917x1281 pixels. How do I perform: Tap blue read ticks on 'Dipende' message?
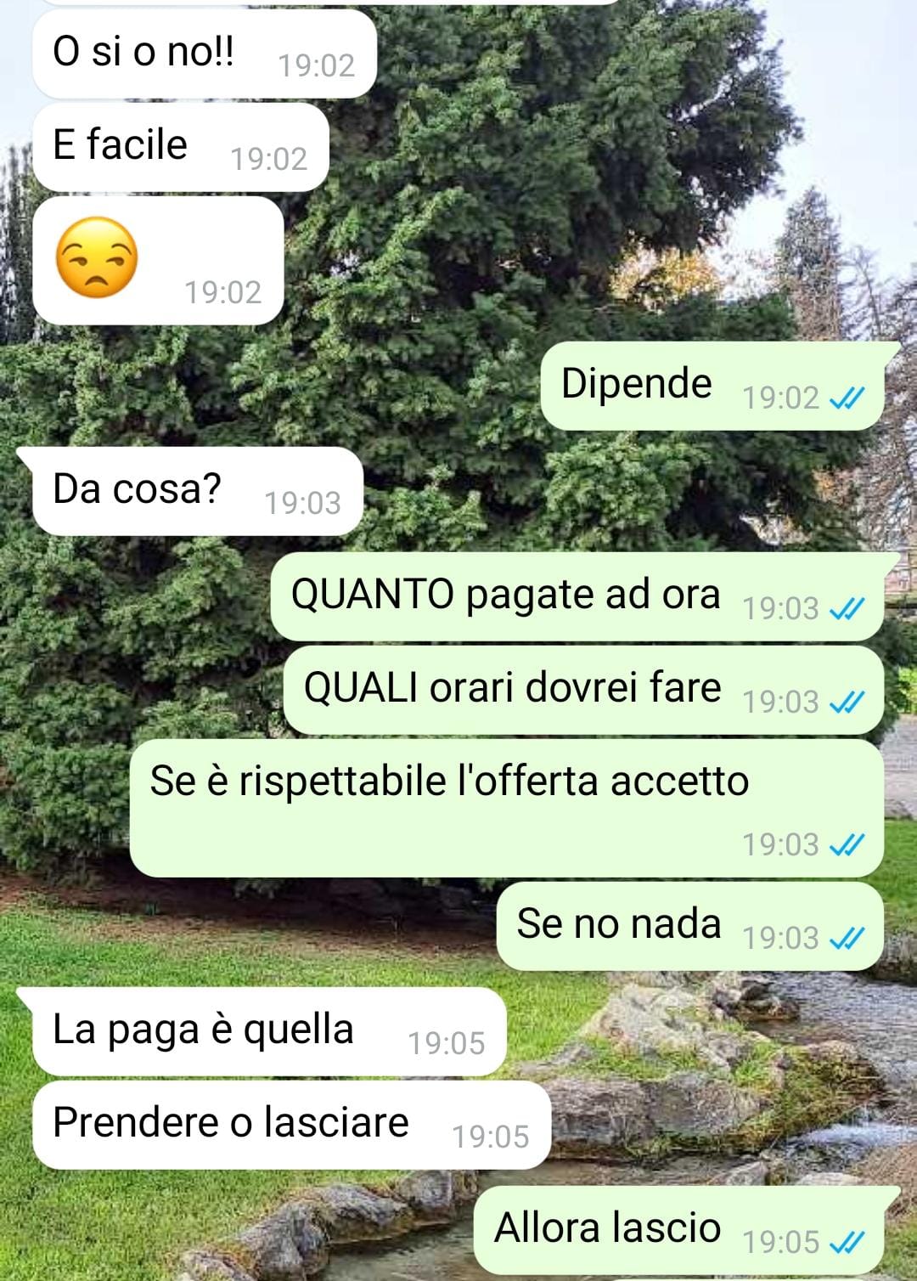coord(847,398)
